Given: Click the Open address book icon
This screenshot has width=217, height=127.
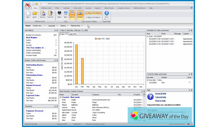Looking at the screenshot, I should (x=35, y=14).
